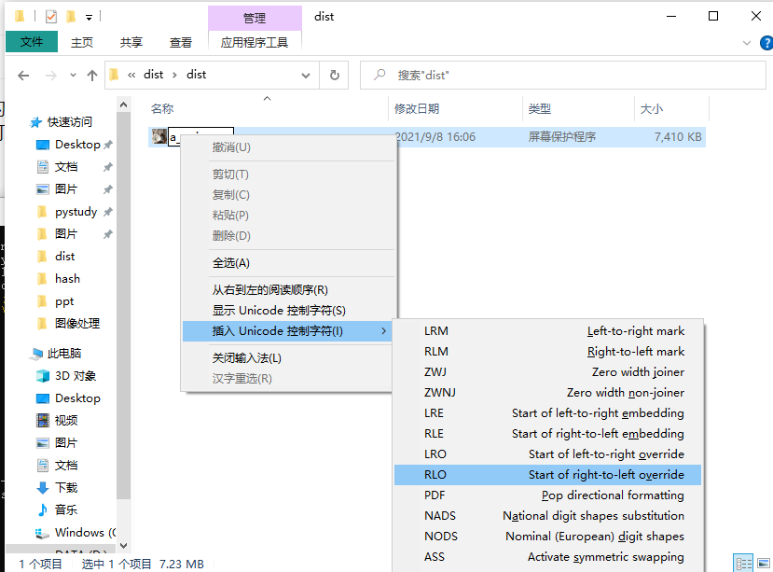Go up one folder level
The height and width of the screenshot is (572, 773).
[x=92, y=76]
